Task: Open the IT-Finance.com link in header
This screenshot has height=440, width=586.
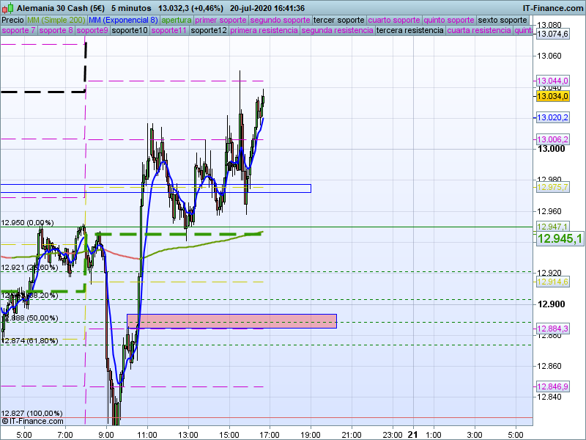Action: click(x=553, y=8)
